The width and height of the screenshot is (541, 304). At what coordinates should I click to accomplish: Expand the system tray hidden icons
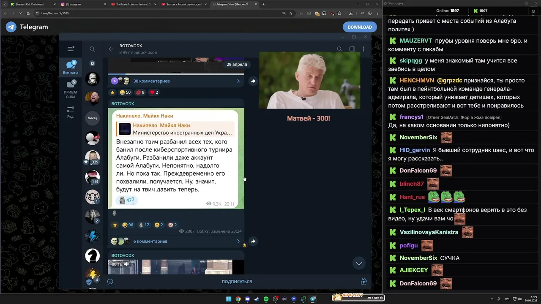492,299
